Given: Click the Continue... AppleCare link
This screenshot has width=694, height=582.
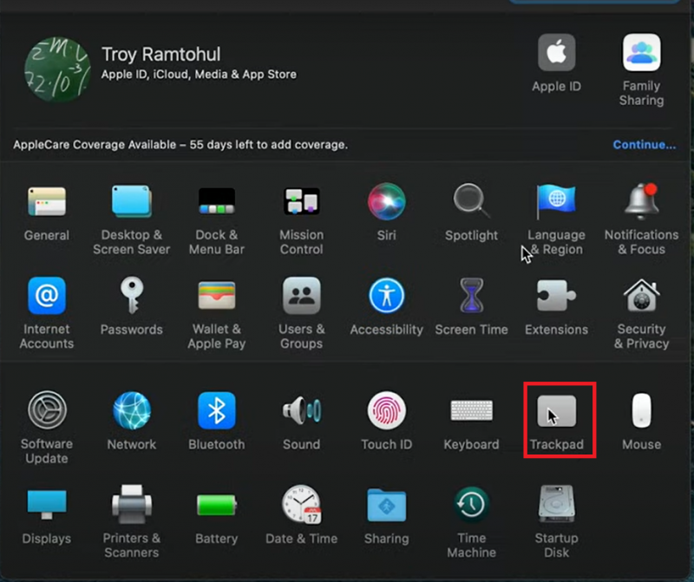Looking at the screenshot, I should 644,145.
